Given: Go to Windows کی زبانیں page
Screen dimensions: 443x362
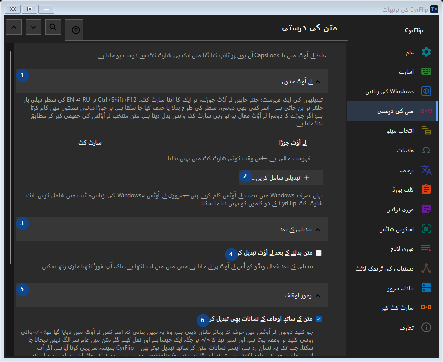Looking at the screenshot, I should [392, 91].
